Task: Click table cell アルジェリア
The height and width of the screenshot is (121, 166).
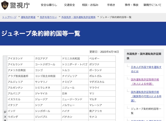Action: tap(21, 82)
